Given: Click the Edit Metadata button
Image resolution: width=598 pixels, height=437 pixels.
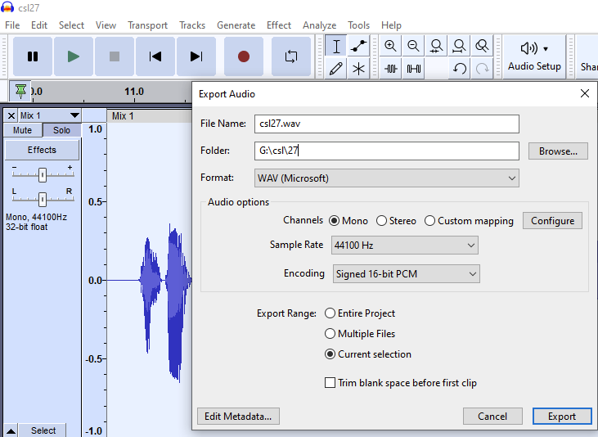Looking at the screenshot, I should [238, 417].
